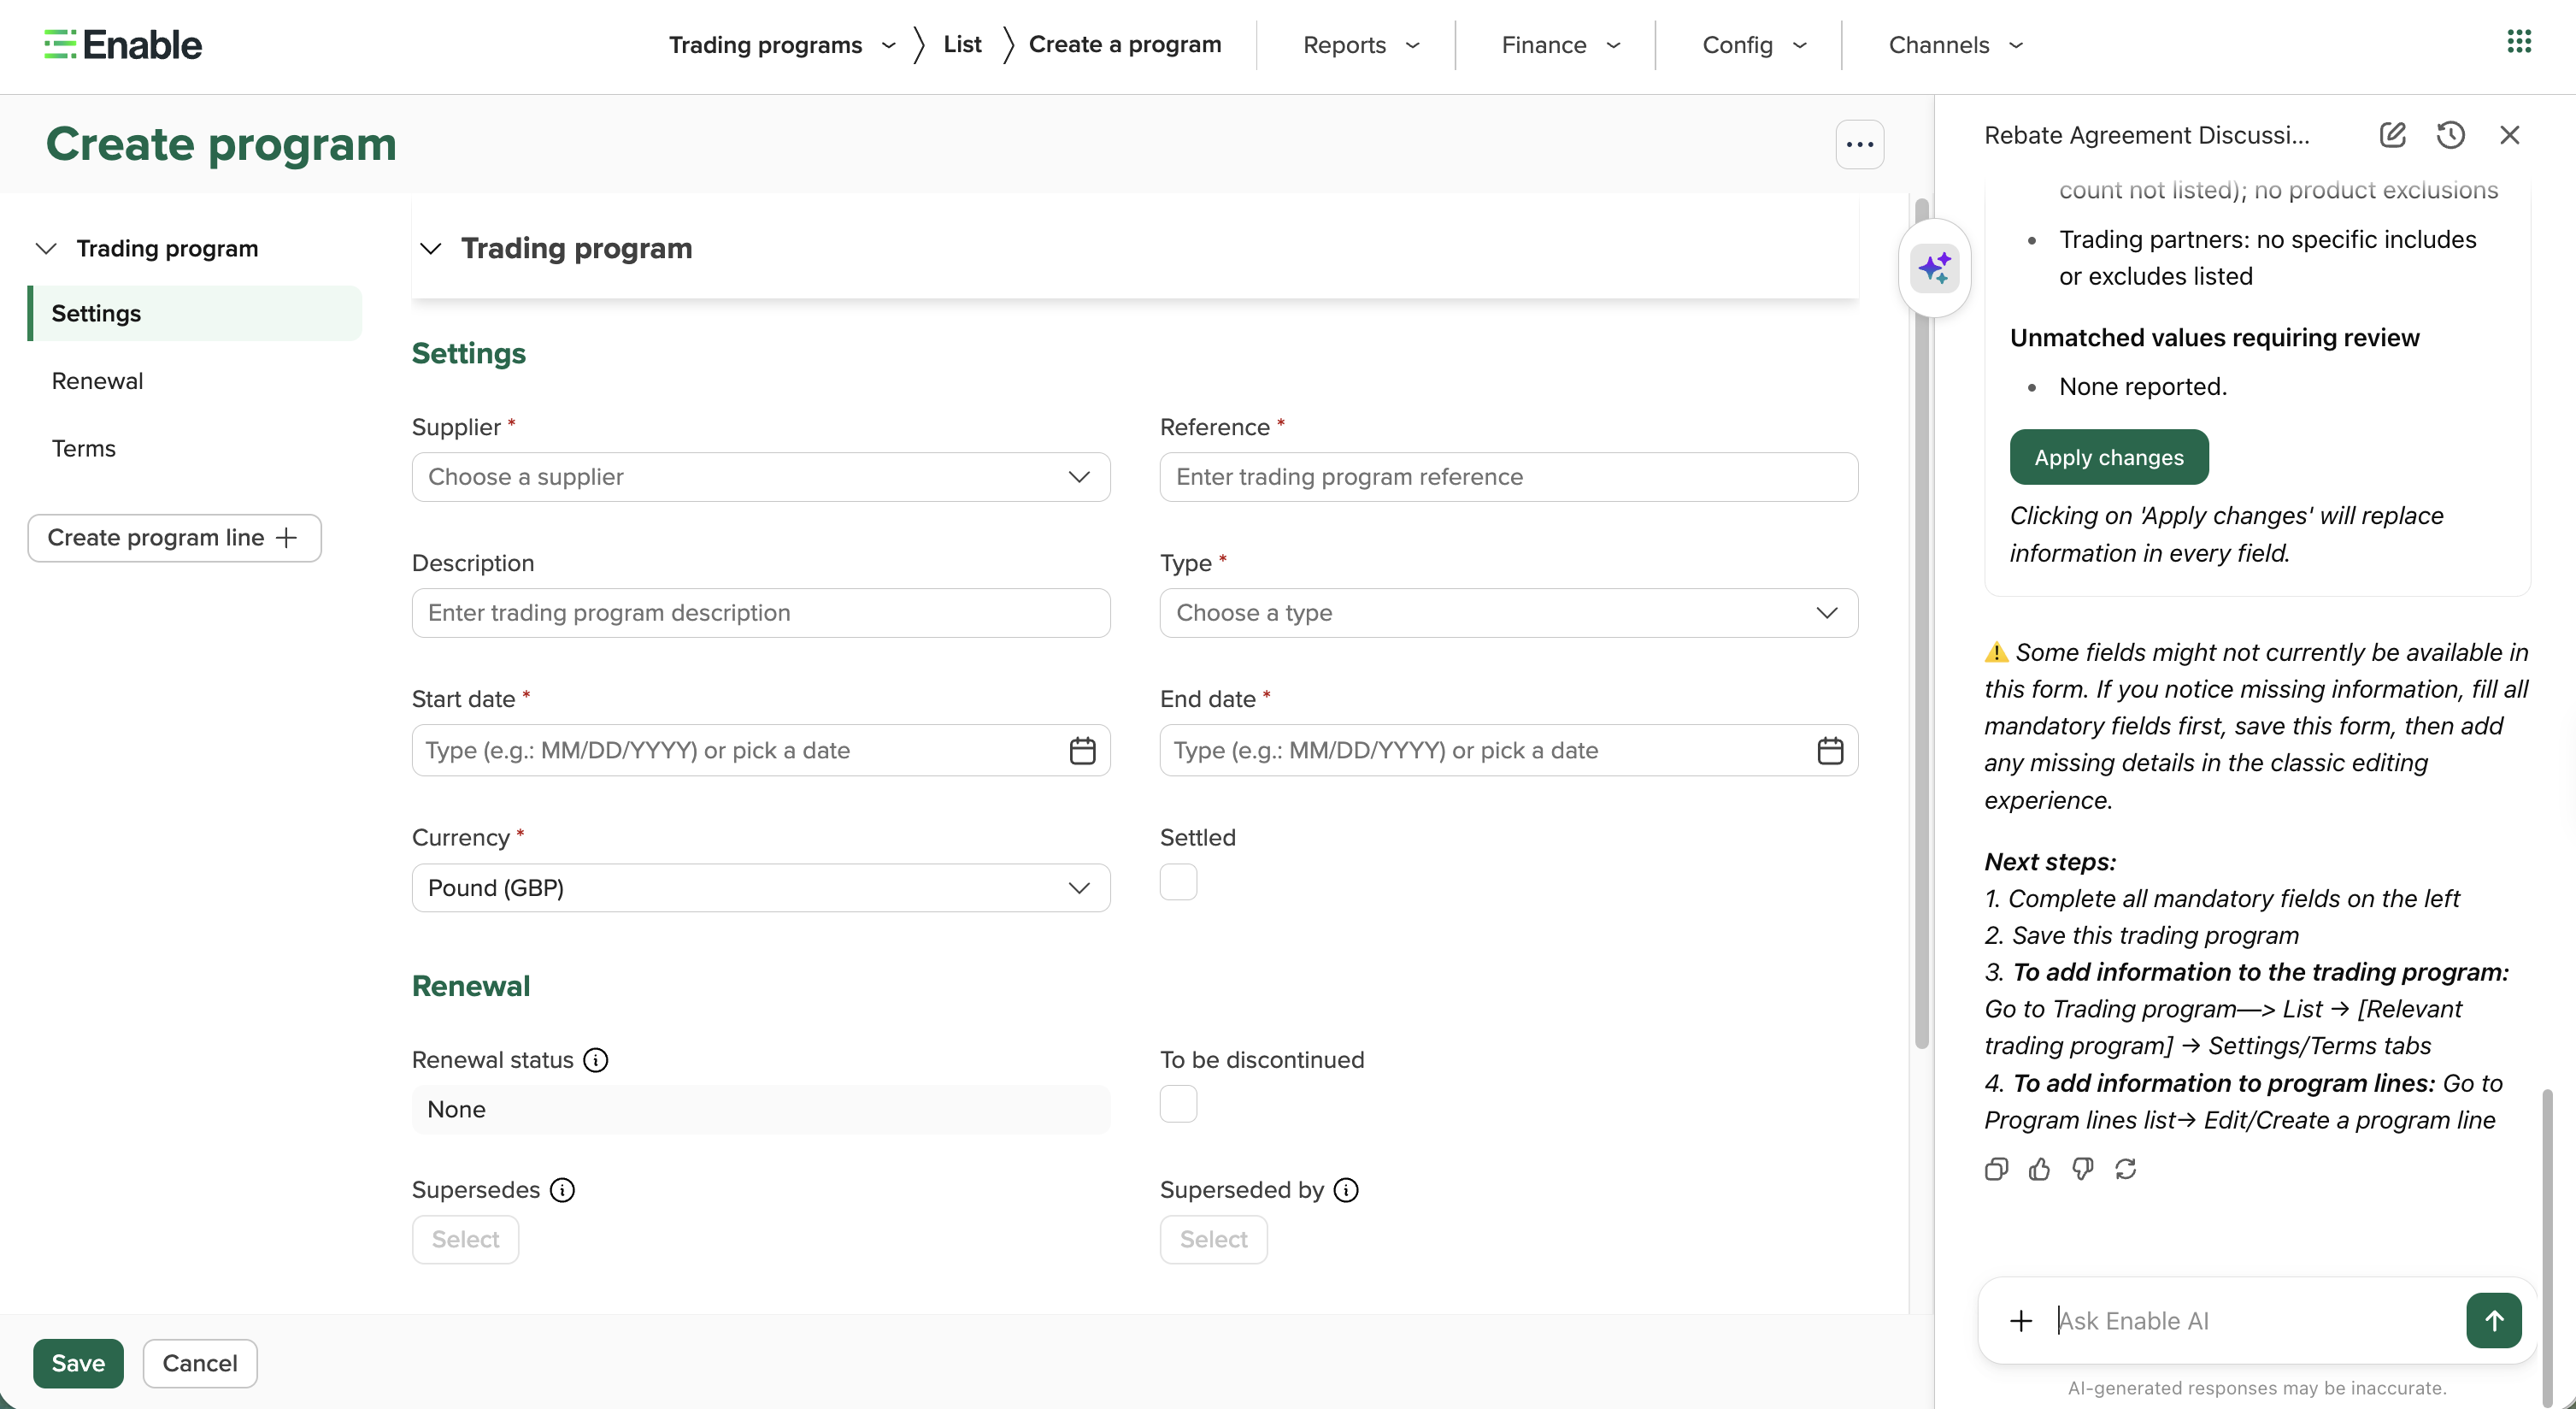Show Renewal status info tooltip
Screen dimensions: 2576x1409
pos(596,1060)
